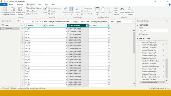Open Information dropdown

tap(87, 14)
